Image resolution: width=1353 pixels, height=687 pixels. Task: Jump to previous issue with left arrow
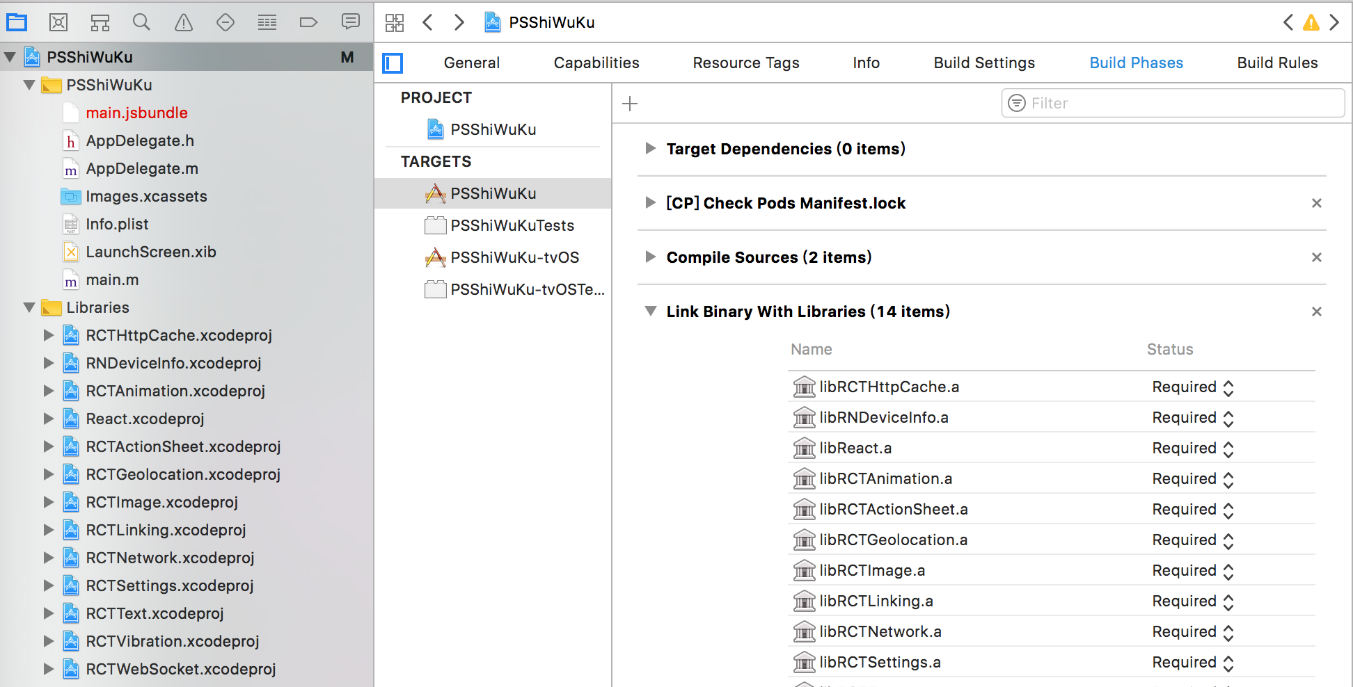click(1288, 22)
